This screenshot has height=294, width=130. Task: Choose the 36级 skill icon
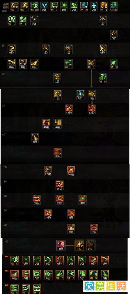[x=58, y=153]
